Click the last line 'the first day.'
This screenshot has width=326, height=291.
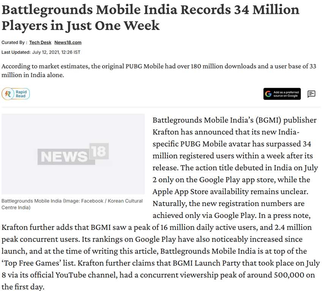click(23, 287)
